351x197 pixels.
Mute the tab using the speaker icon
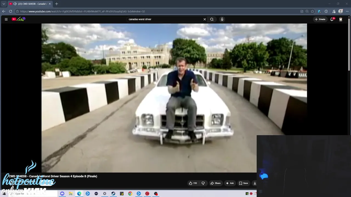tap(15, 4)
